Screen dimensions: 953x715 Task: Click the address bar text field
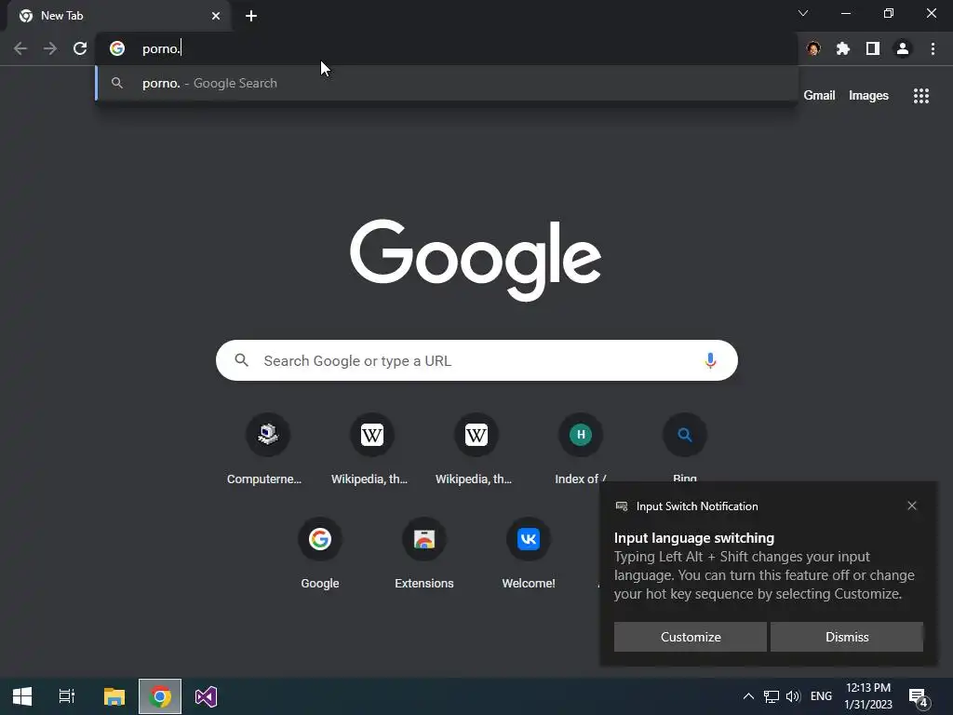point(447,48)
